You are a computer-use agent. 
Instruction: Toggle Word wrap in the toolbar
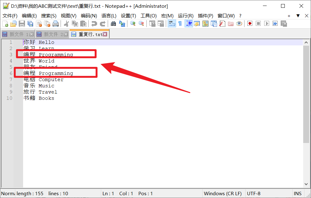tap(171, 24)
